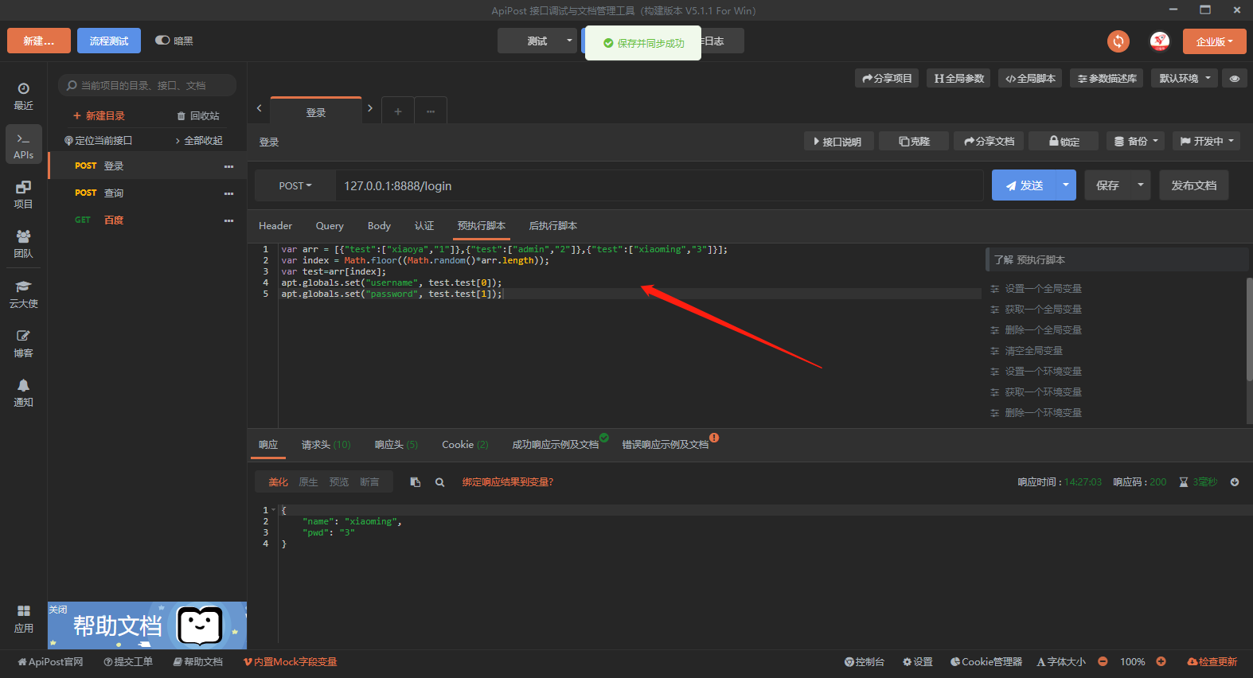Open the 企业版 dropdown

(x=1214, y=41)
